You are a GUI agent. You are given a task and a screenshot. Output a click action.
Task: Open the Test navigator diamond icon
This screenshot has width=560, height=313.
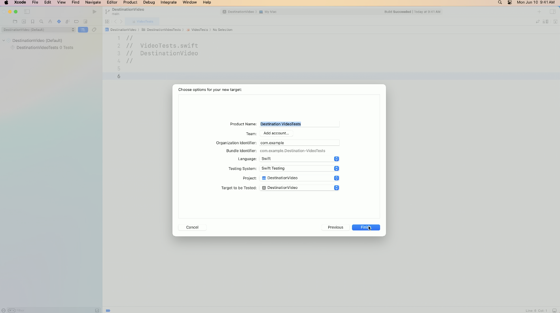[59, 22]
